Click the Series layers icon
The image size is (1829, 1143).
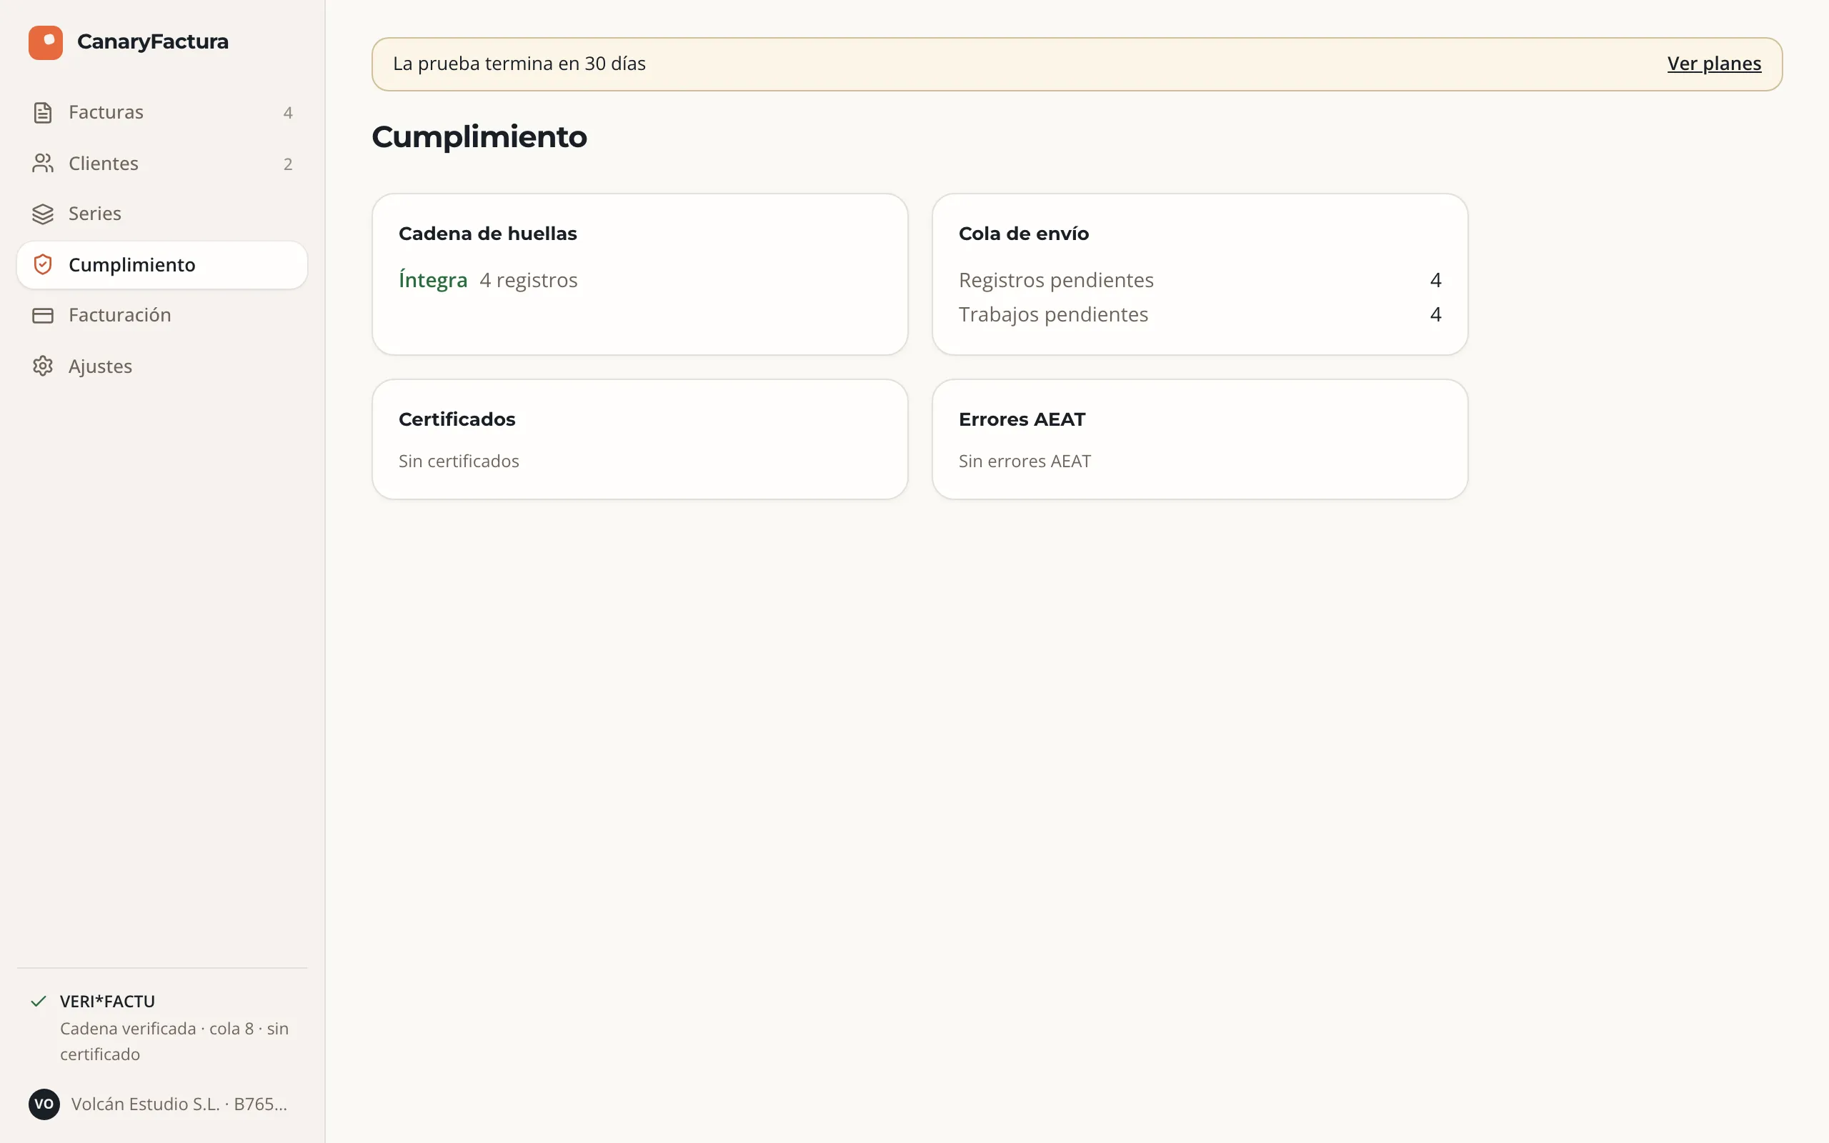(x=43, y=214)
